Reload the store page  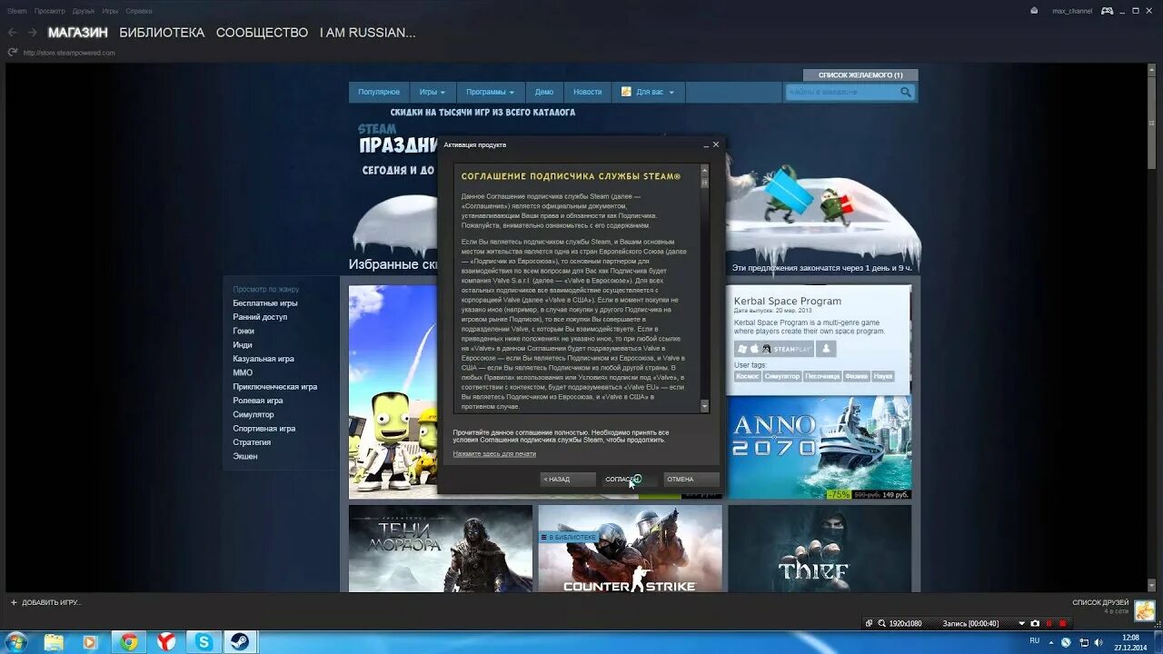(13, 53)
